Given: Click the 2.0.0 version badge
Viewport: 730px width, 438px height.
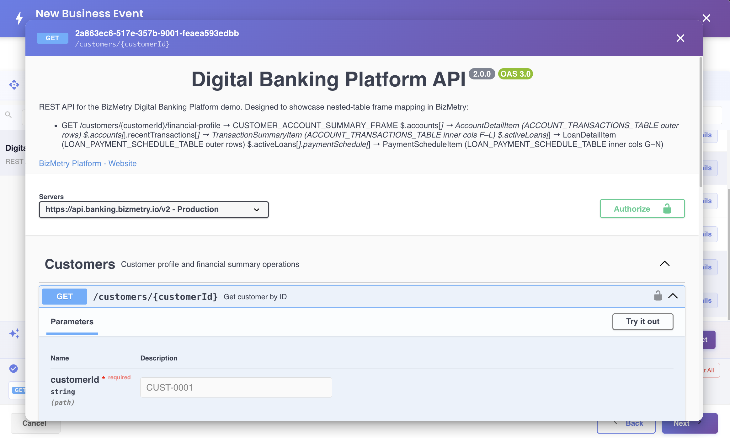Looking at the screenshot, I should pyautogui.click(x=482, y=74).
